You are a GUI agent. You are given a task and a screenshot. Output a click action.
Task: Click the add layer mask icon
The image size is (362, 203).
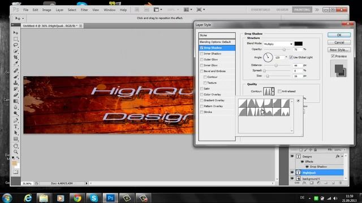click(x=312, y=183)
